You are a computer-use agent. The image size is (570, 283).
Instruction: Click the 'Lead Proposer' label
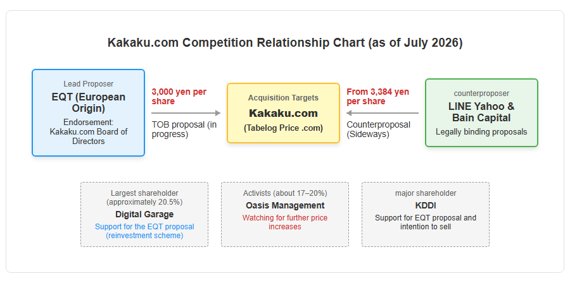coord(88,84)
